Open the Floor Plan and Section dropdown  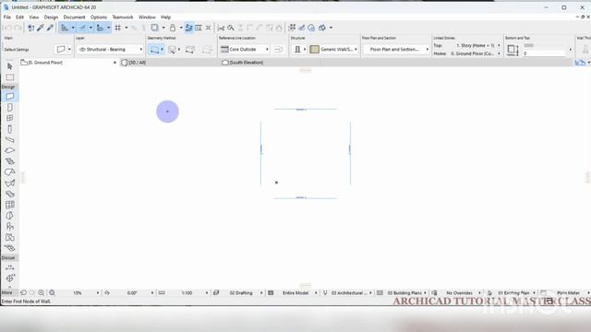[x=396, y=49]
